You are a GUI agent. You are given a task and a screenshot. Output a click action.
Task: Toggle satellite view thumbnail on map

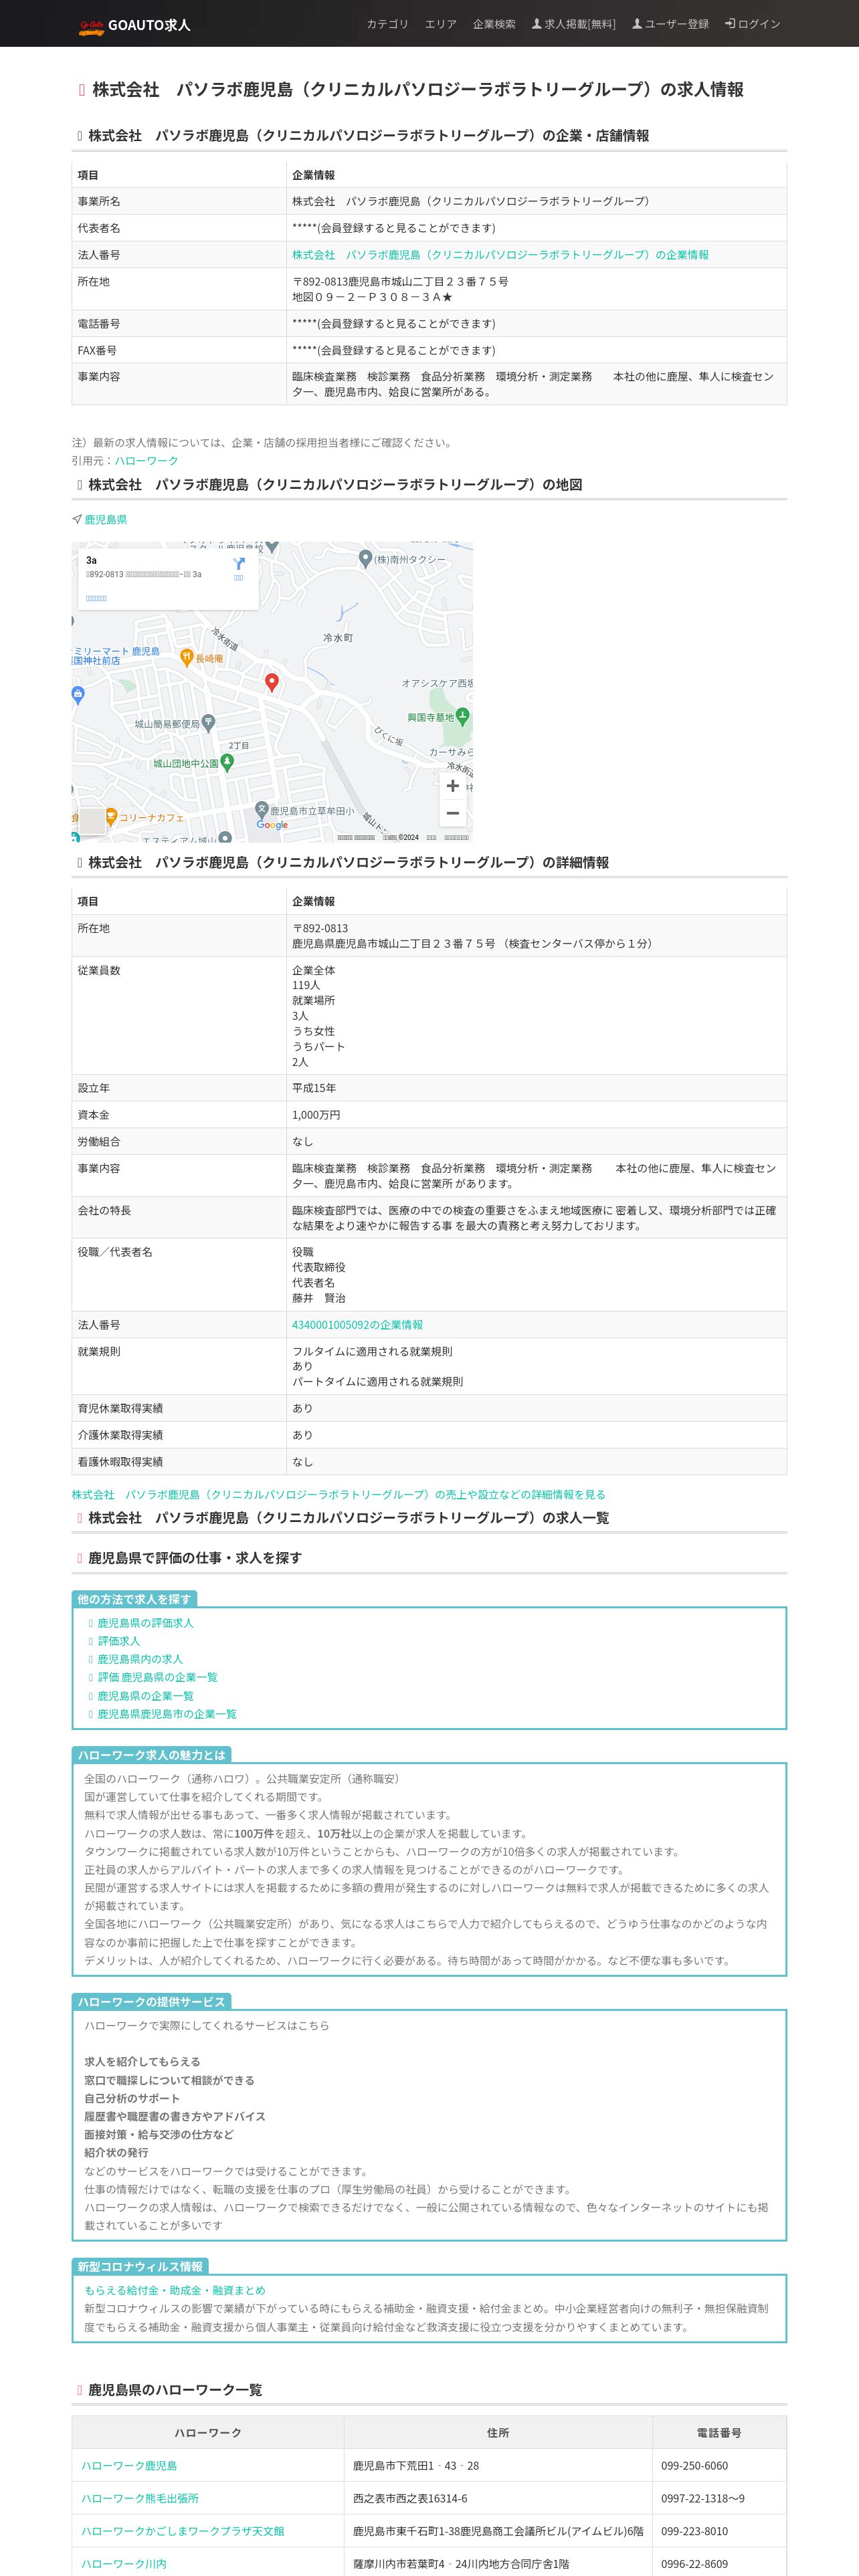[x=91, y=821]
